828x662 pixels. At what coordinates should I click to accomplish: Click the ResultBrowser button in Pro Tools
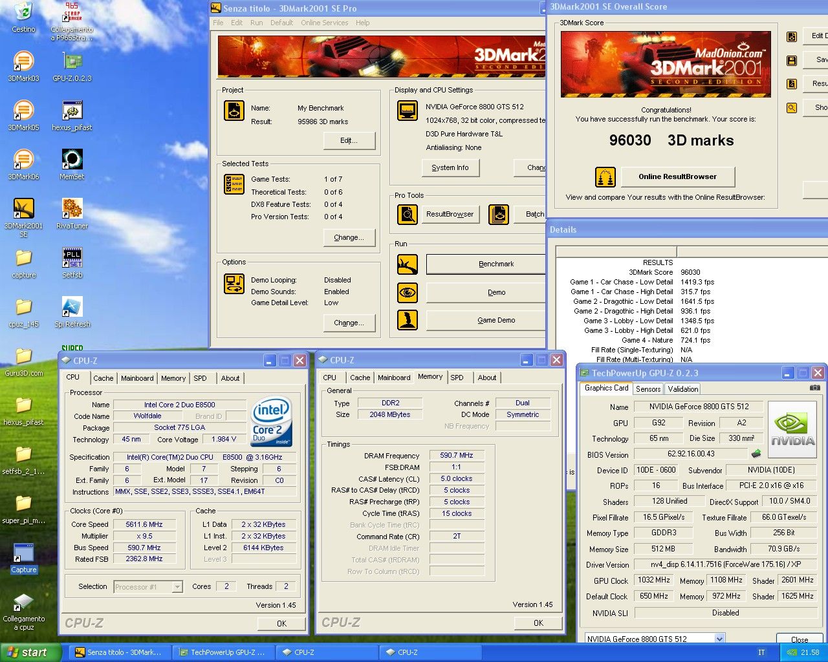[x=450, y=214]
